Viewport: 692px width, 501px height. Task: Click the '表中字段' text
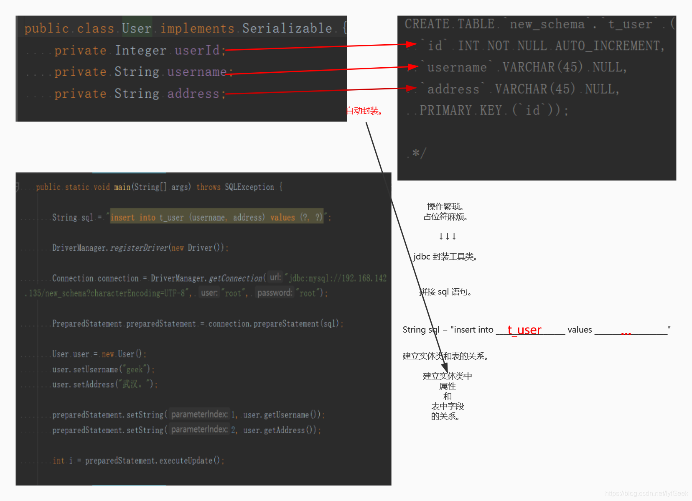[448, 406]
